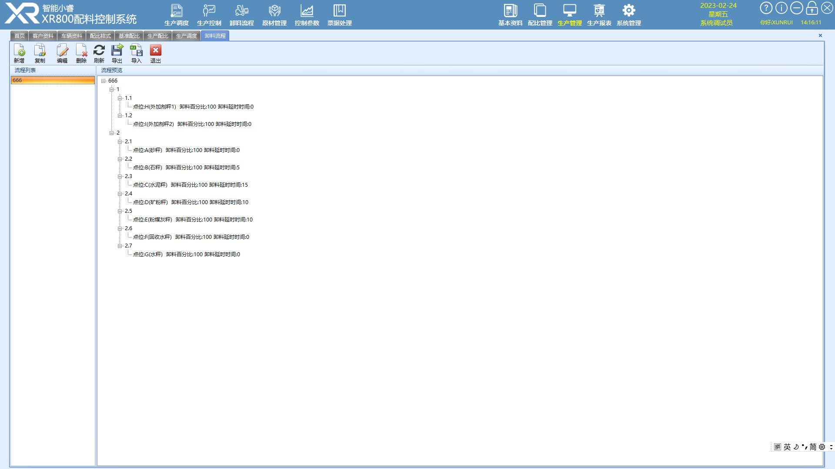The height and width of the screenshot is (469, 835).
Task: Switch to 基准配比 tab
Action: (129, 36)
